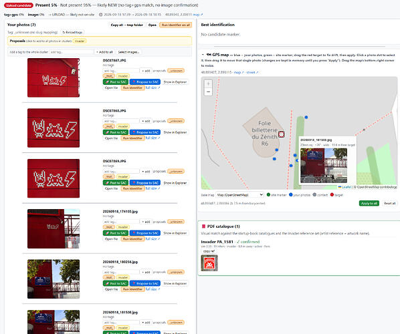Open file DSC07867.JPG
Image resolution: width=400 pixels, height=334 pixels.
coord(111,88)
